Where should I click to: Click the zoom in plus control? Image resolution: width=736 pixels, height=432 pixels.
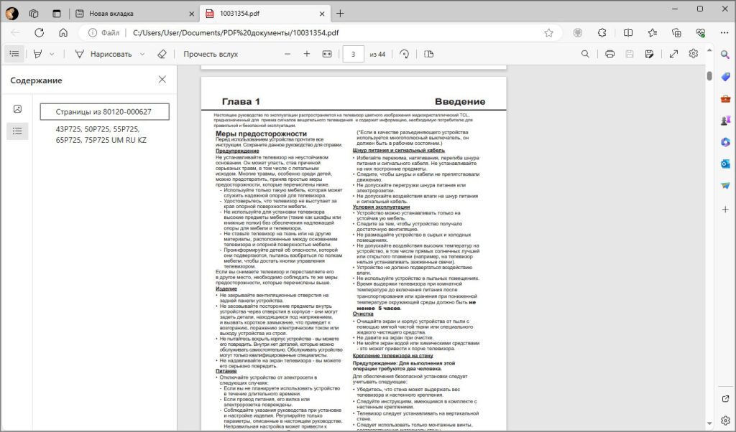pos(306,53)
